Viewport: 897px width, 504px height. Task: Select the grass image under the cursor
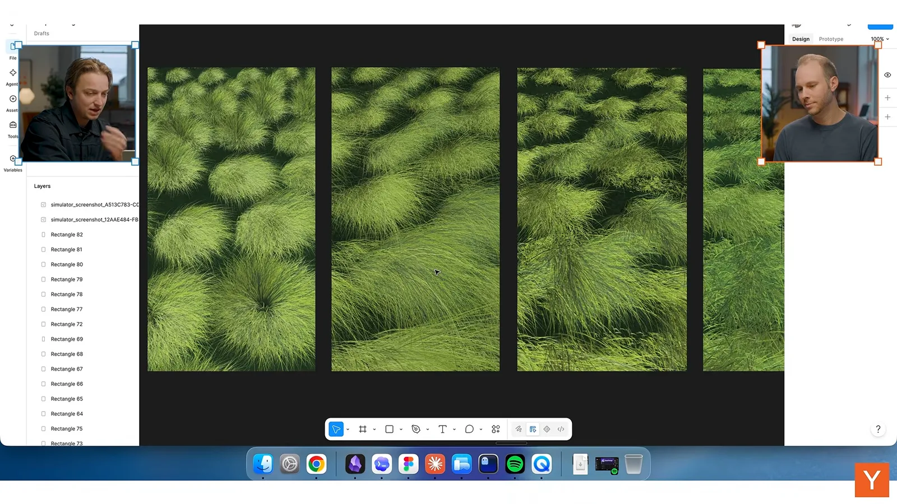click(415, 219)
